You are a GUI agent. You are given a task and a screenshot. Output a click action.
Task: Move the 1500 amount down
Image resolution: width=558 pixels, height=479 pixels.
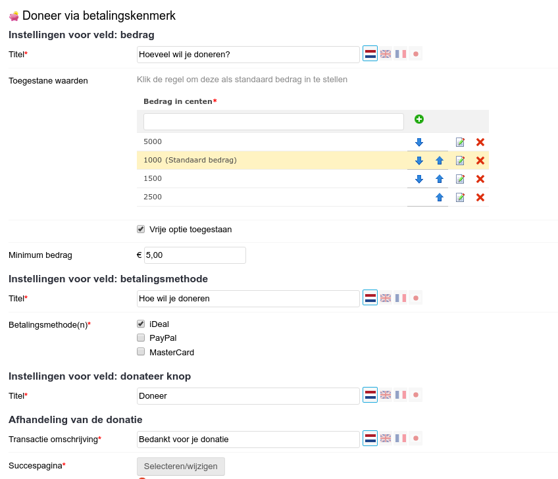point(419,179)
